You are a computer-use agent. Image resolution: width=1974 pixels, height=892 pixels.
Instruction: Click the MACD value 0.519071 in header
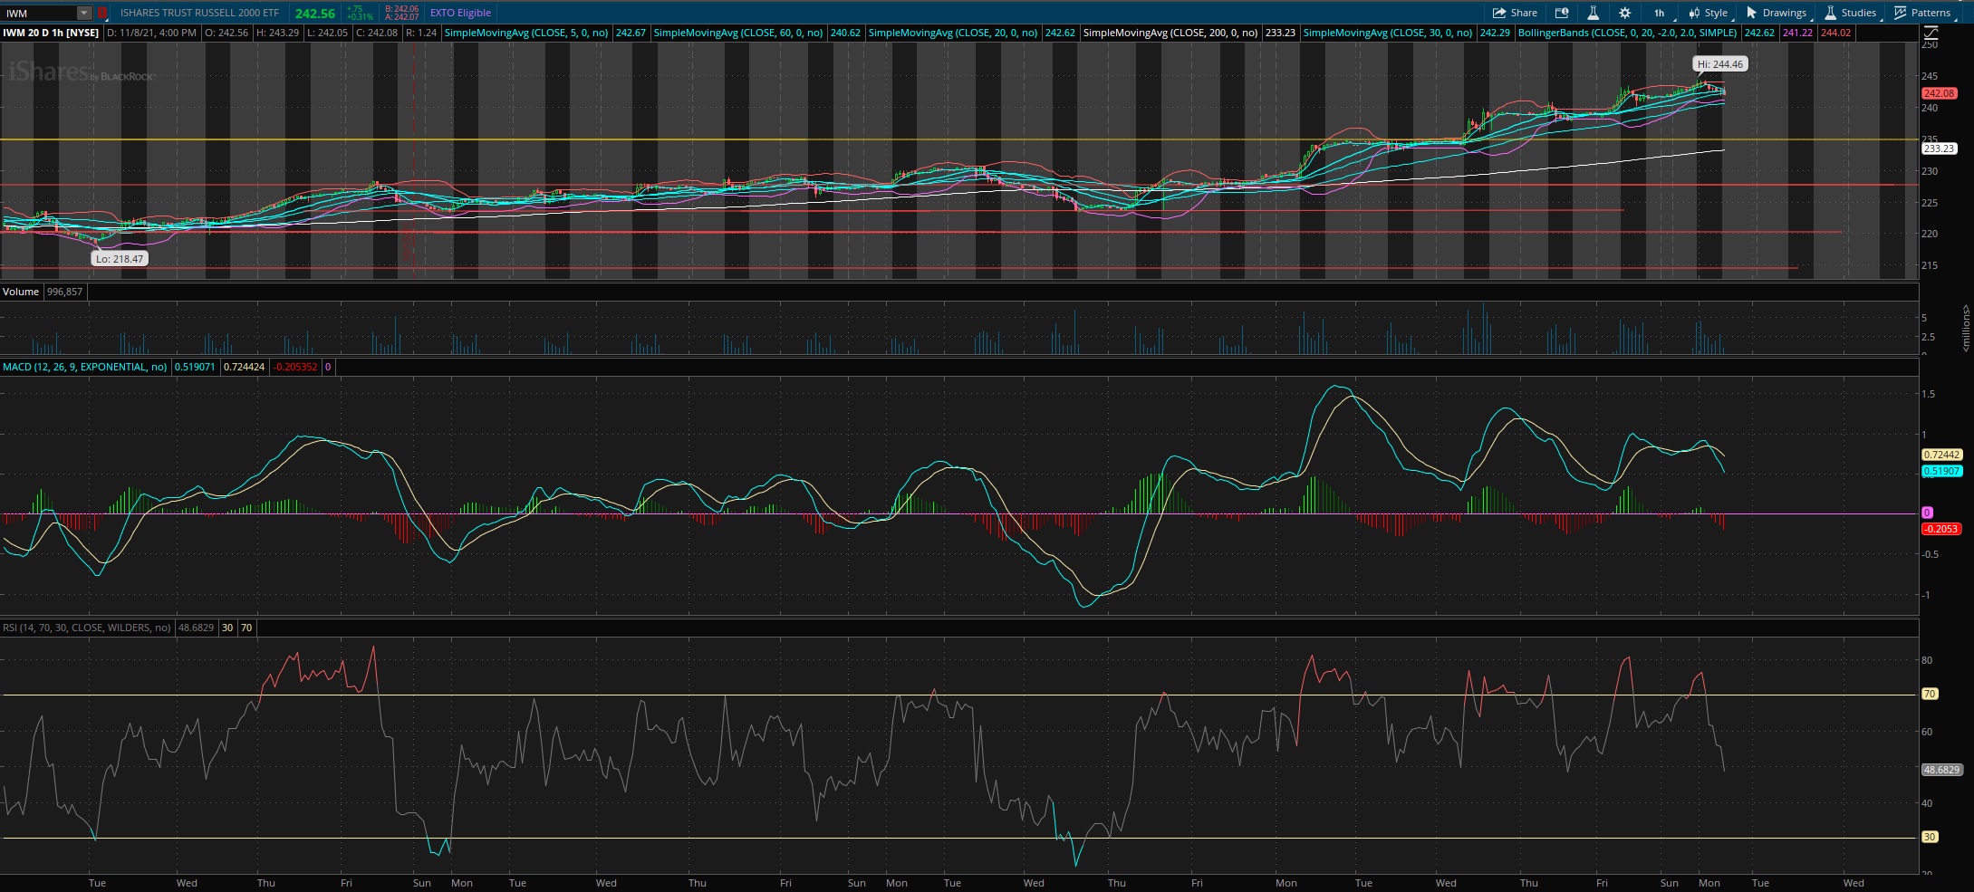coord(195,367)
